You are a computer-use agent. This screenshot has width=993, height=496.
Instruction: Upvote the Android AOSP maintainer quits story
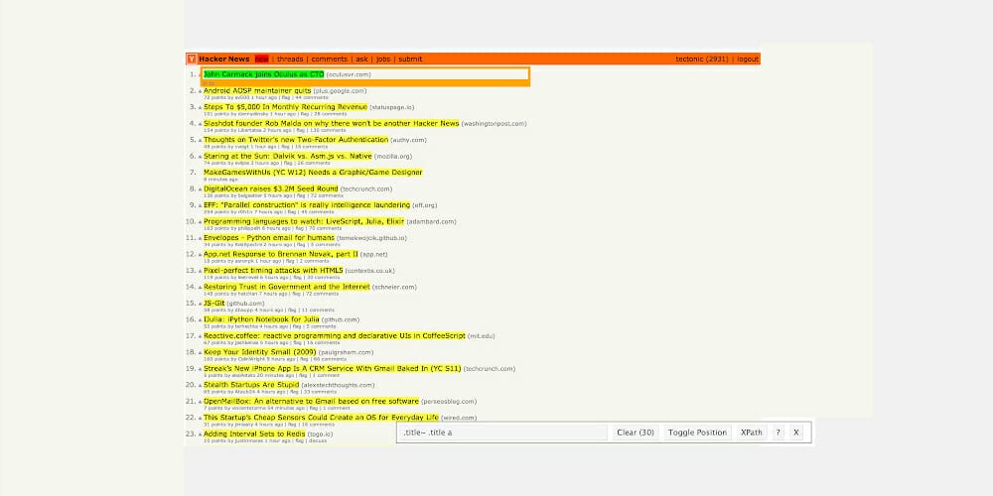point(201,91)
